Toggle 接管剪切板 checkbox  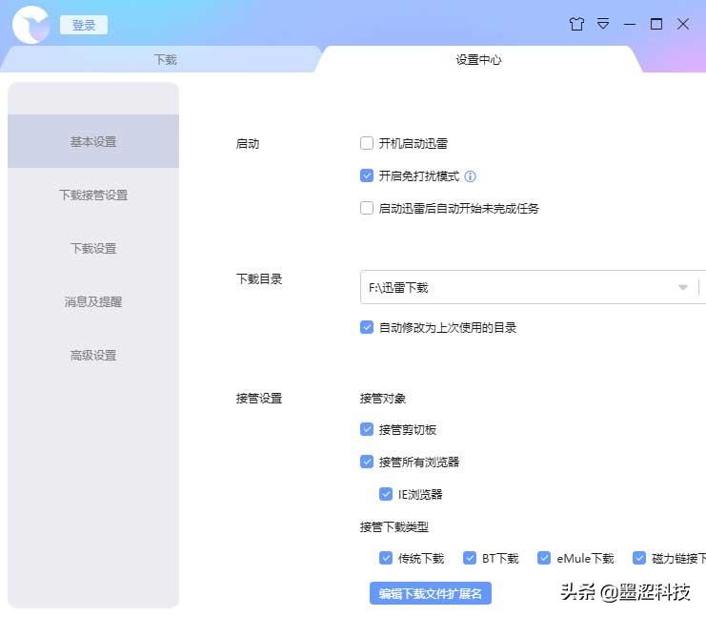367,430
